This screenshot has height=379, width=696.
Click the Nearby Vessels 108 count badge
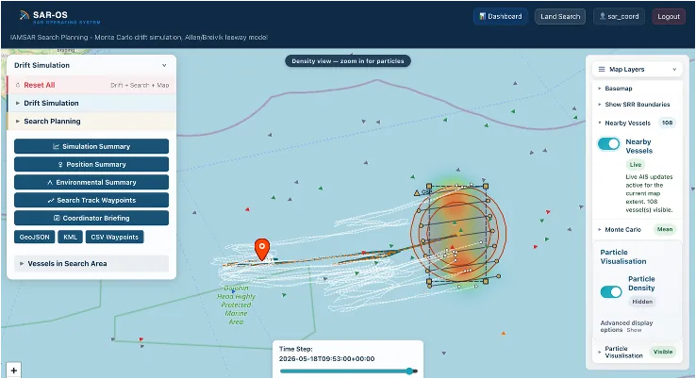667,123
